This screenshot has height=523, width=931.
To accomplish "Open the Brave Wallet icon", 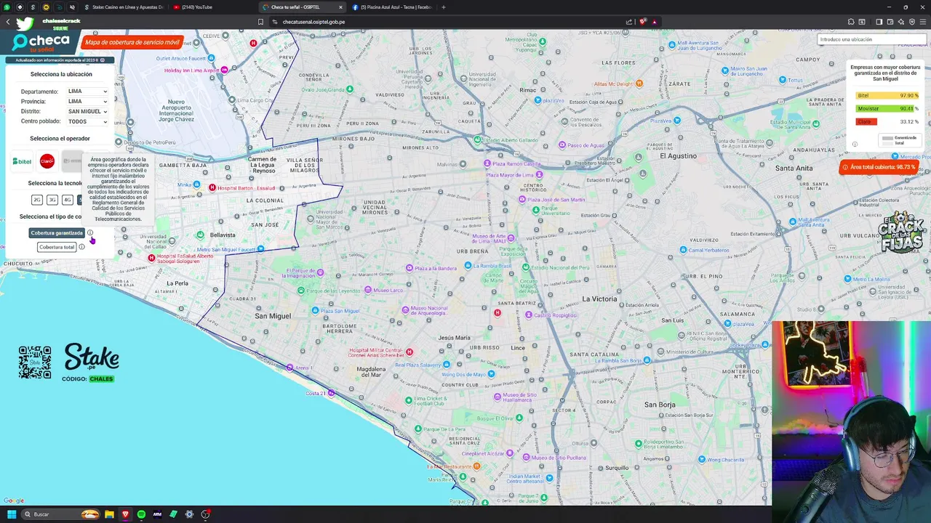I will 890,22.
